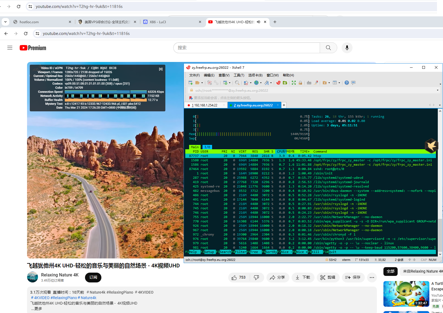
Task: Click the keyboard icon in Xshell toolbar
Action: pyautogui.click(x=309, y=83)
